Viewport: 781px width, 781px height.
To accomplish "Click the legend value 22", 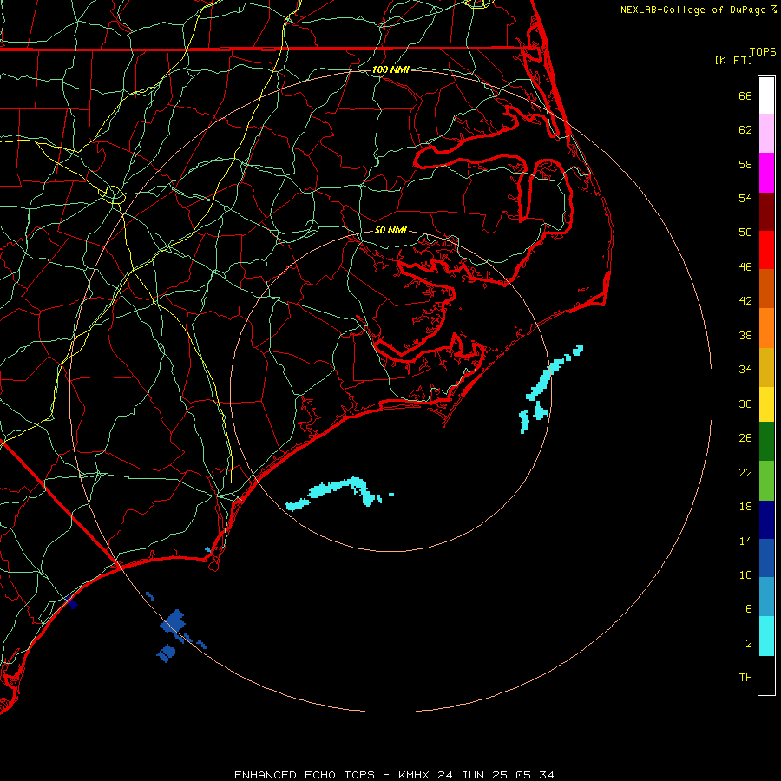I will pyautogui.click(x=745, y=472).
